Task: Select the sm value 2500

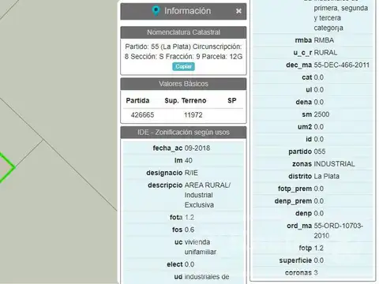Action: pyautogui.click(x=321, y=114)
